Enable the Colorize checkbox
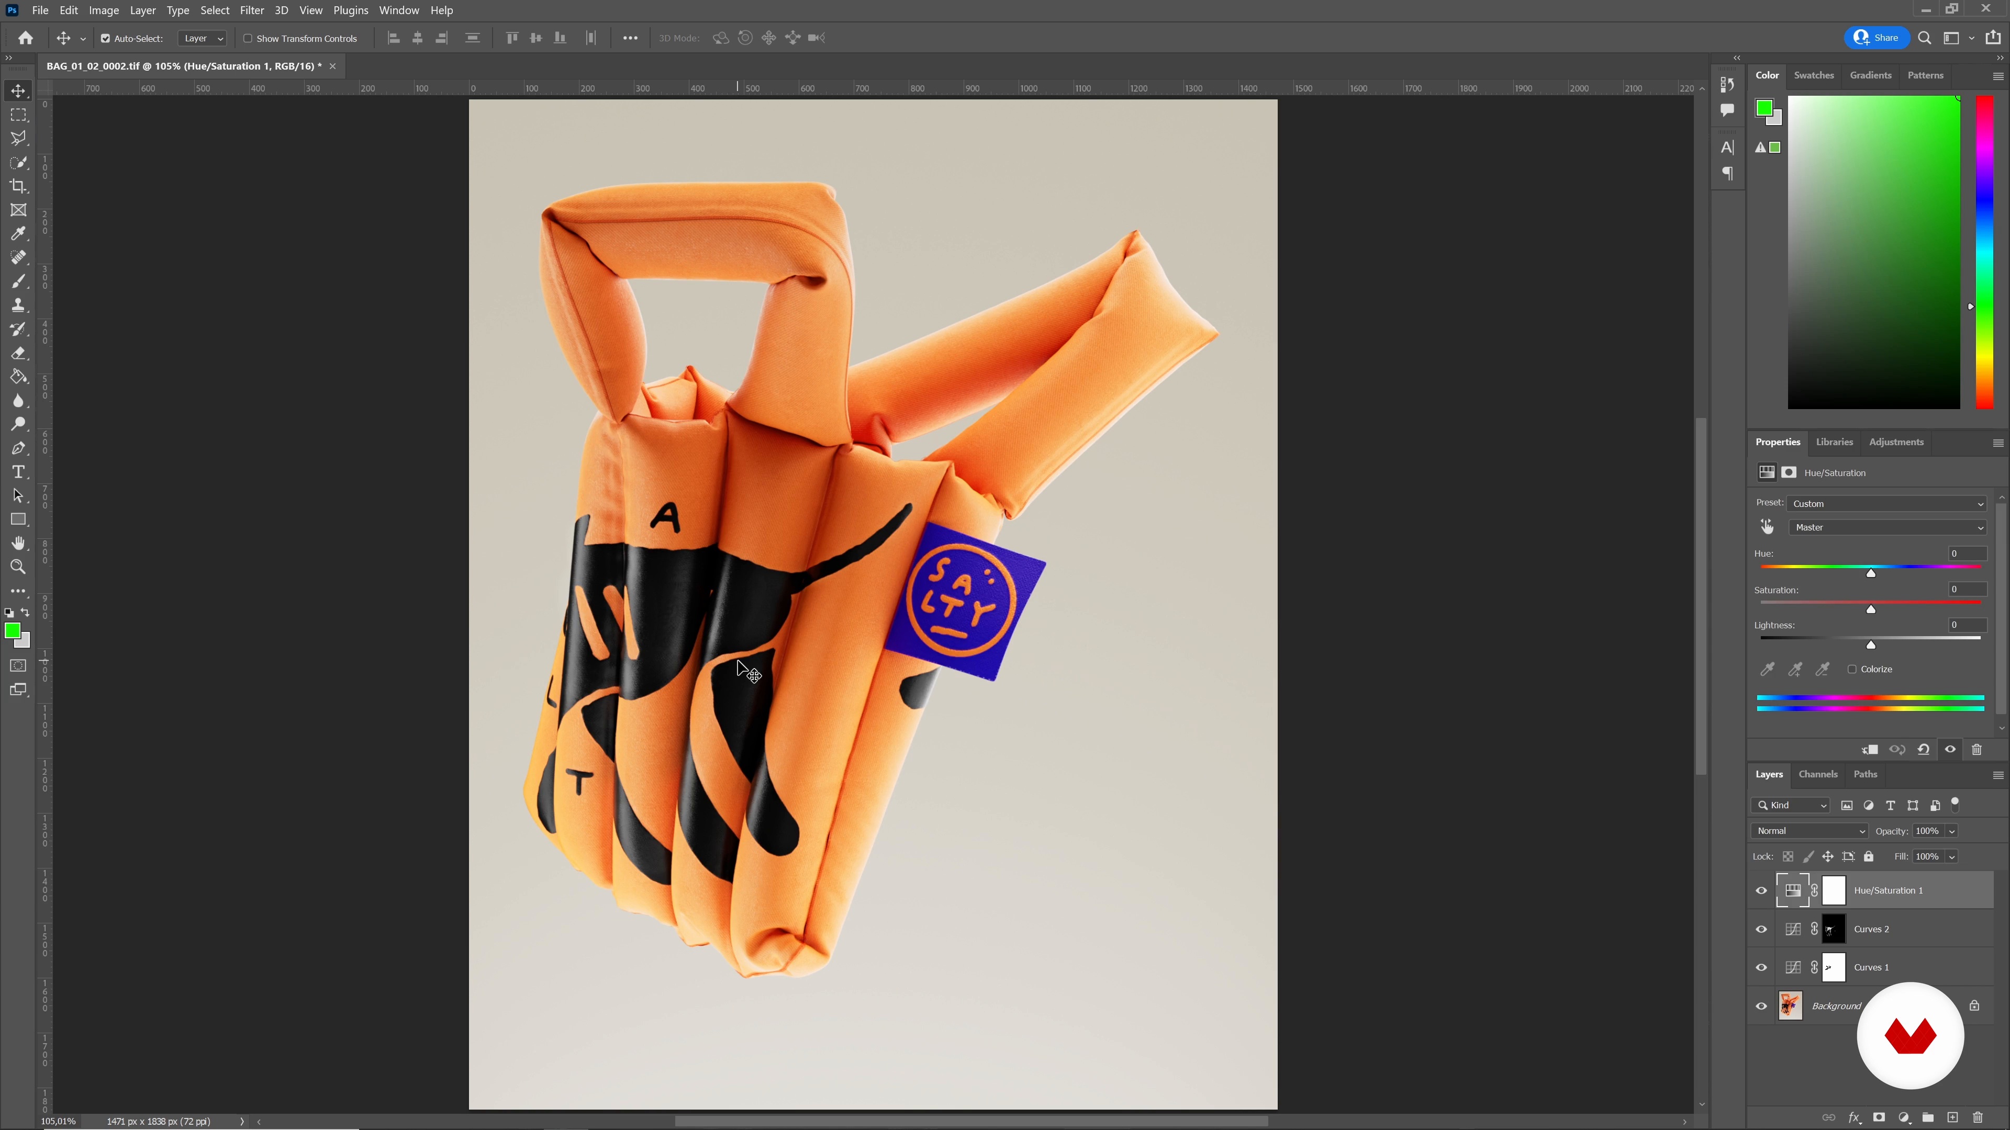The width and height of the screenshot is (2010, 1130). (x=1851, y=669)
